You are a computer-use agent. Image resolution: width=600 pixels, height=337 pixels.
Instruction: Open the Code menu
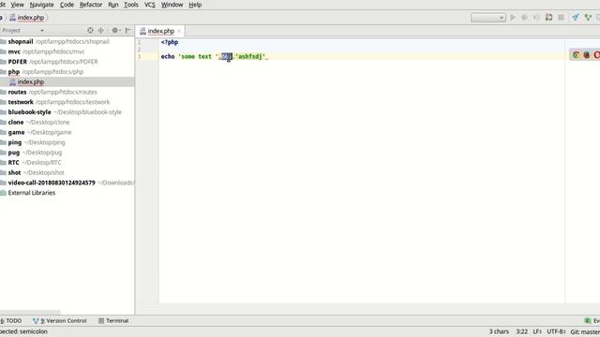pos(67,5)
